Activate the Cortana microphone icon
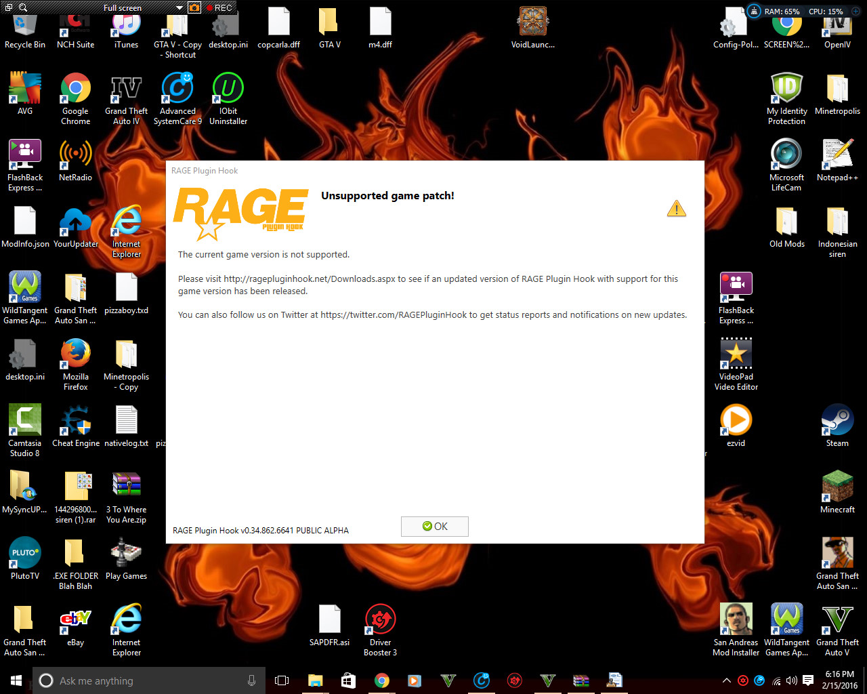The height and width of the screenshot is (694, 867). pos(251,680)
